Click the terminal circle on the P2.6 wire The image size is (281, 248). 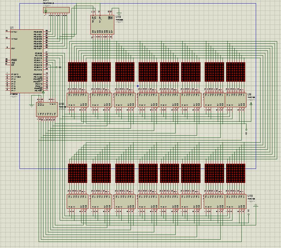pyautogui.click(x=57, y=67)
